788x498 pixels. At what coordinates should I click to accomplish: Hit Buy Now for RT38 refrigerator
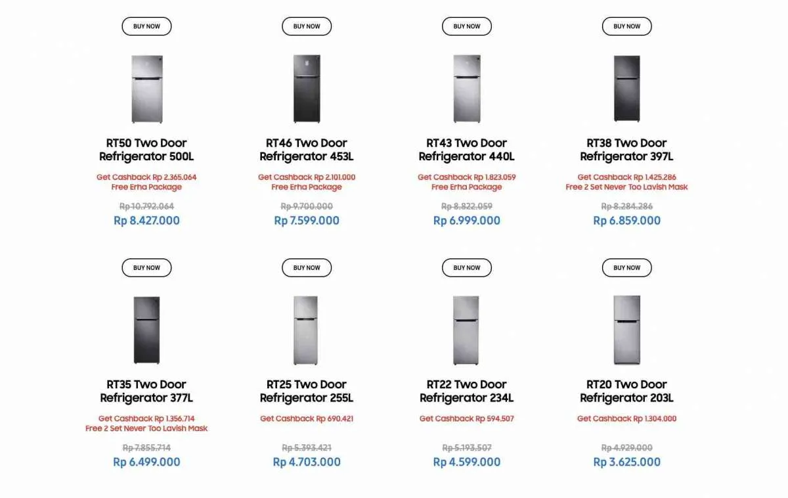pyautogui.click(x=626, y=26)
